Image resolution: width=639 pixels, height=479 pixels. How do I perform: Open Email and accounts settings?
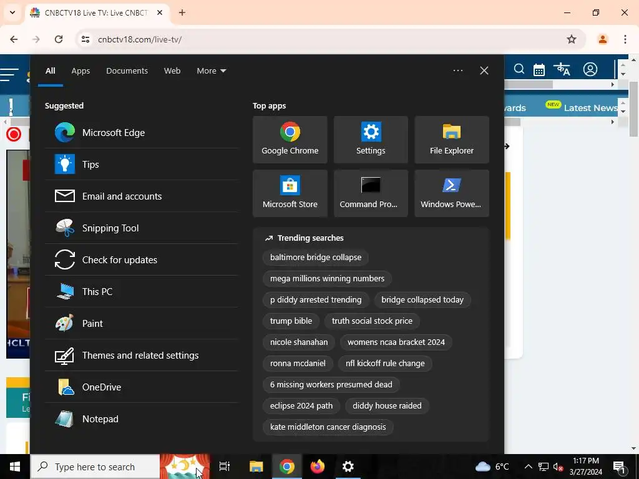tap(142, 196)
